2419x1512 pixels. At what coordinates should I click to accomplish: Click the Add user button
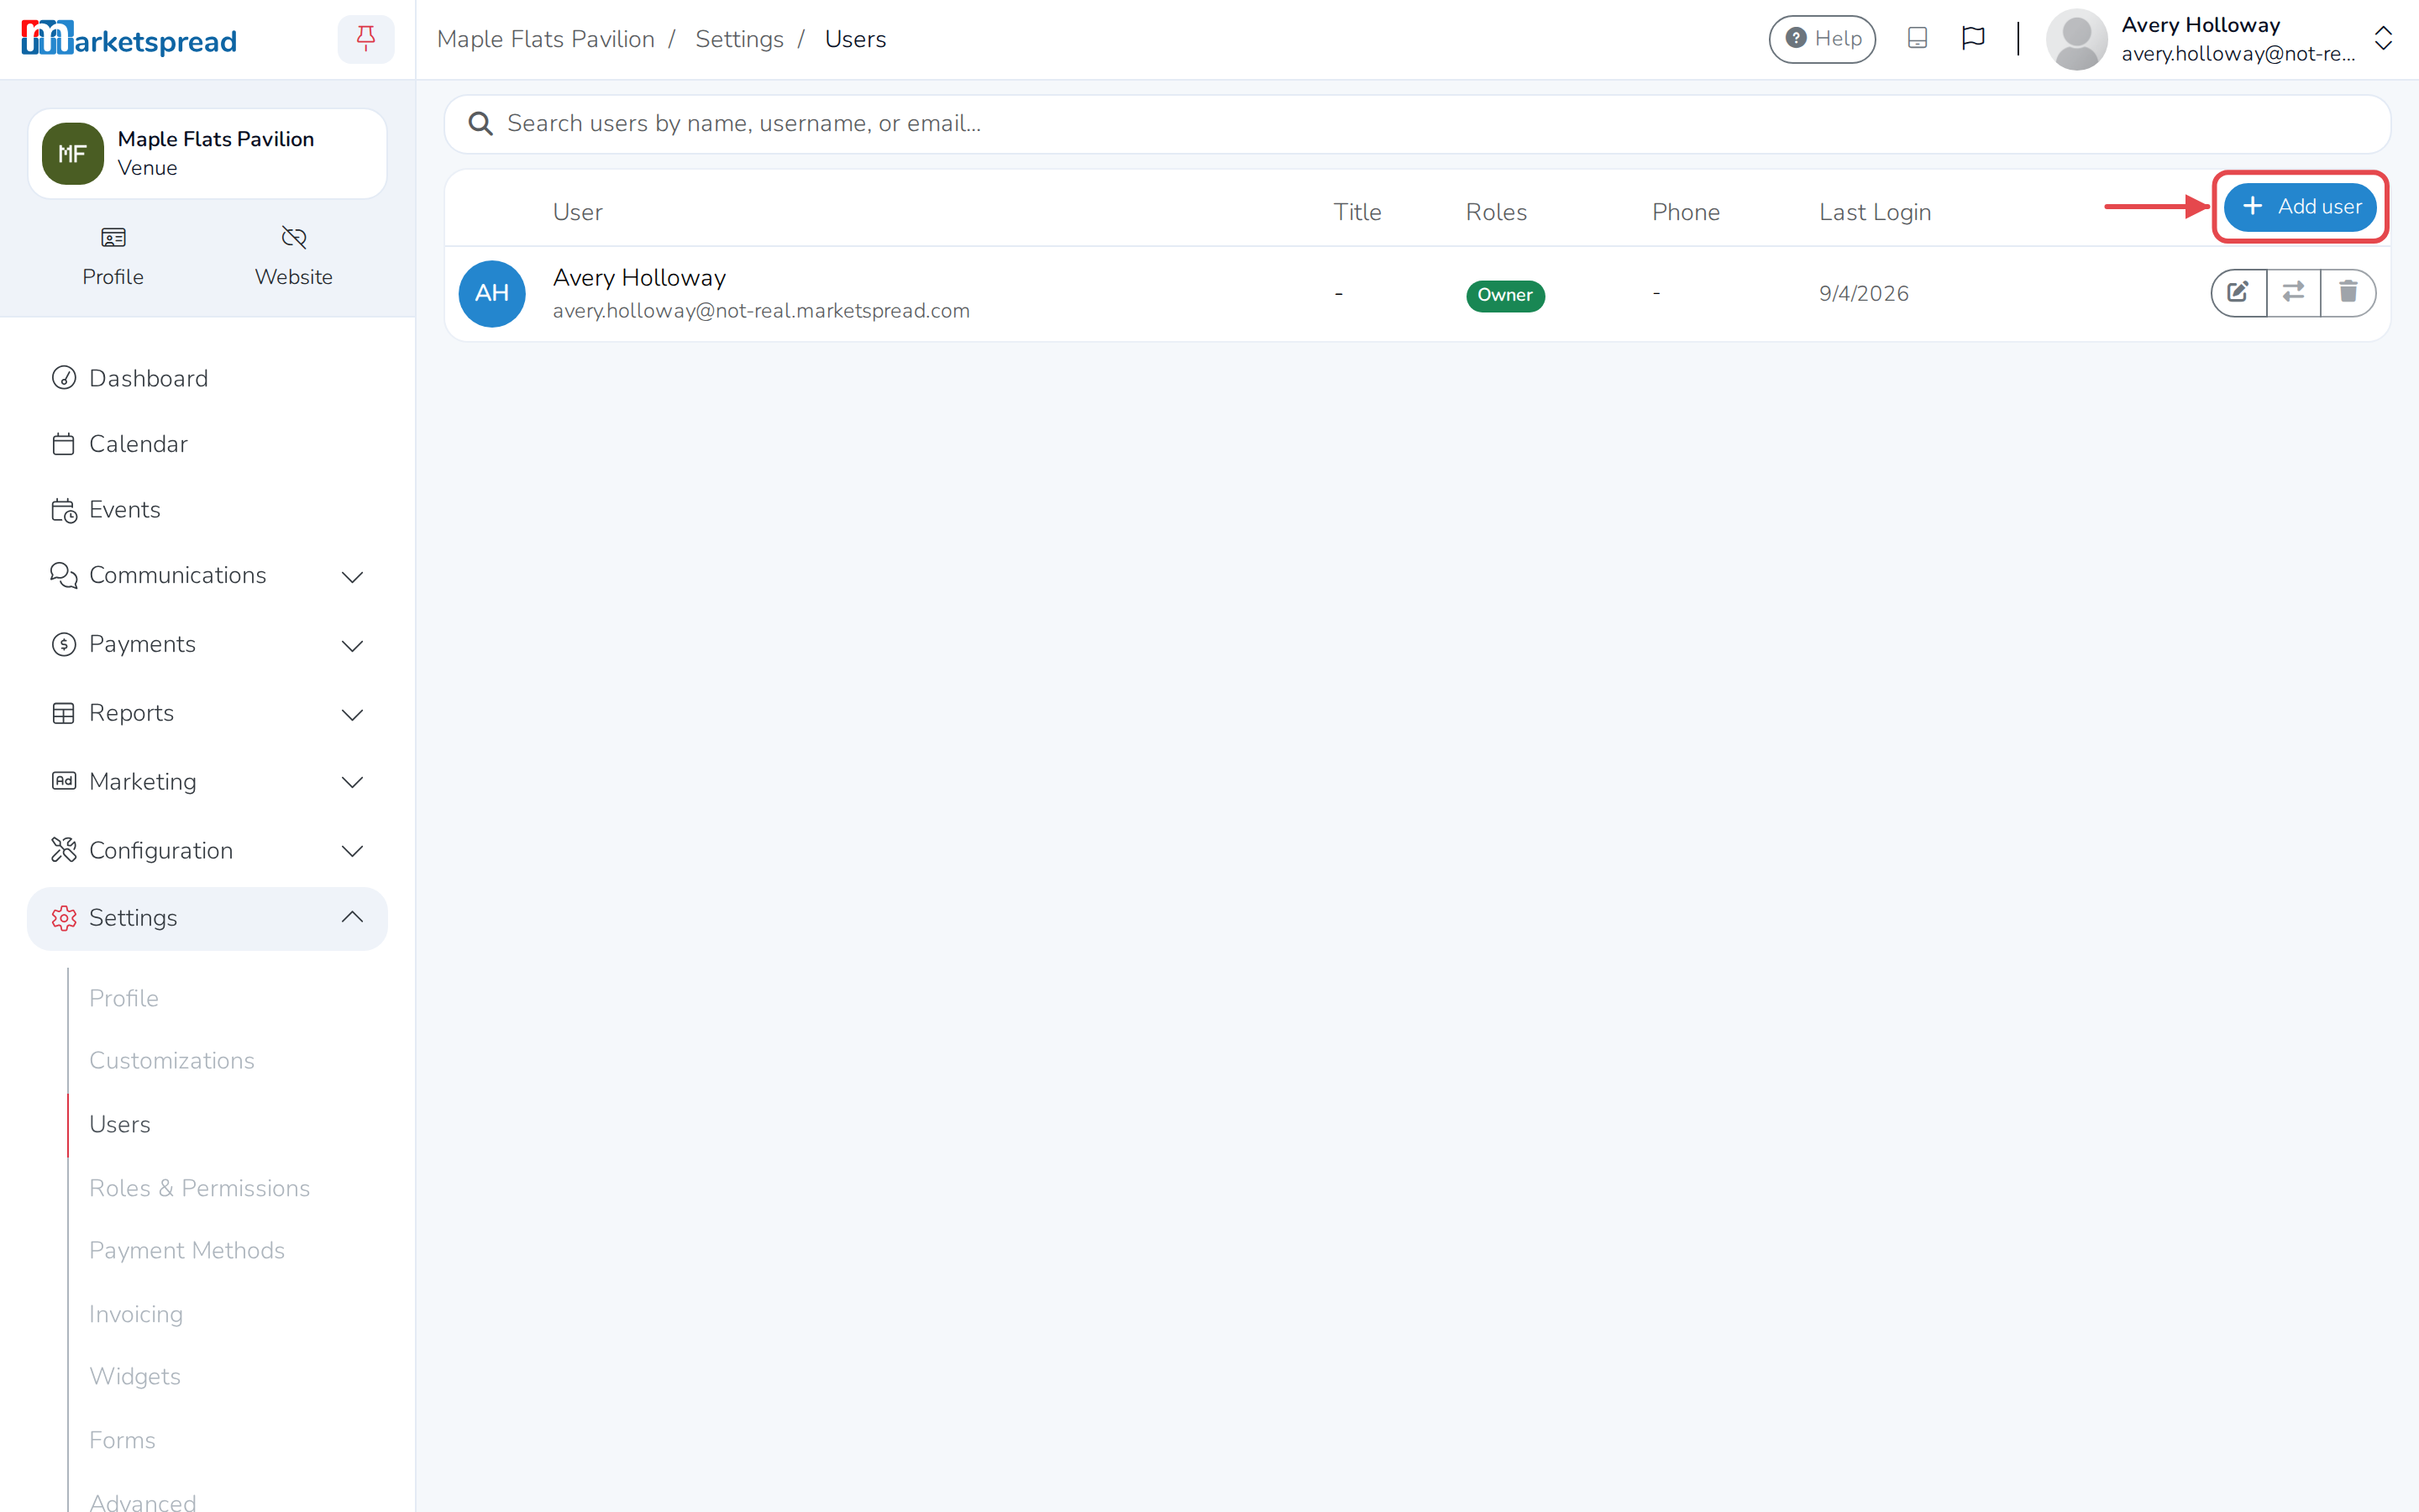pos(2300,207)
